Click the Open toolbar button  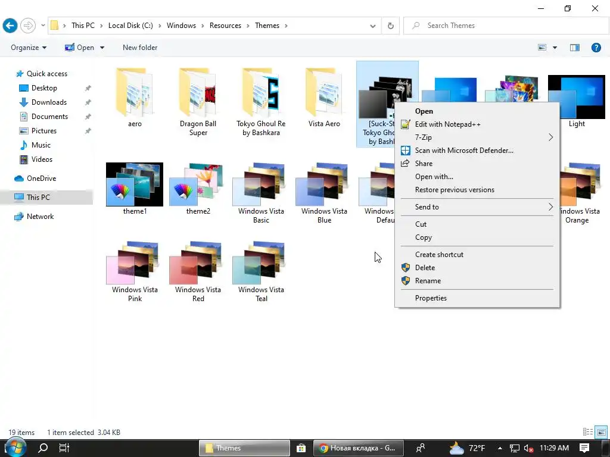pyautogui.click(x=80, y=48)
